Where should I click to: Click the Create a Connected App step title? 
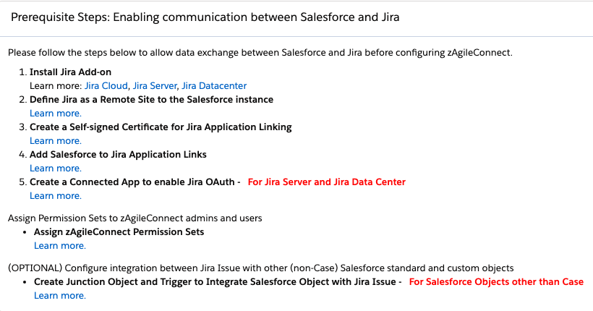tap(135, 182)
